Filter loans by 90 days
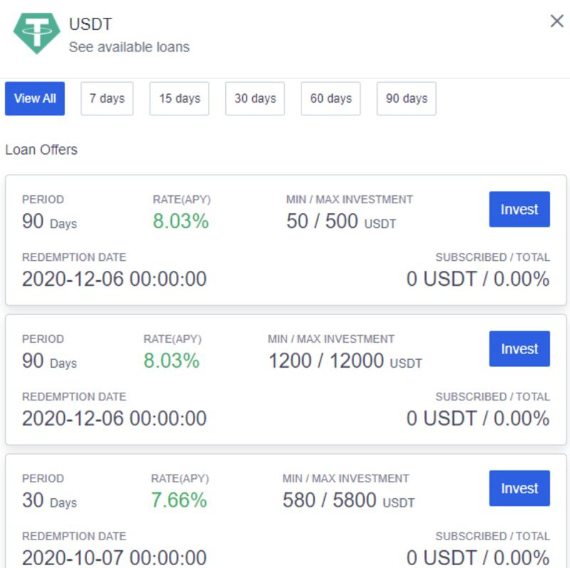This screenshot has height=568, width=570. click(406, 98)
